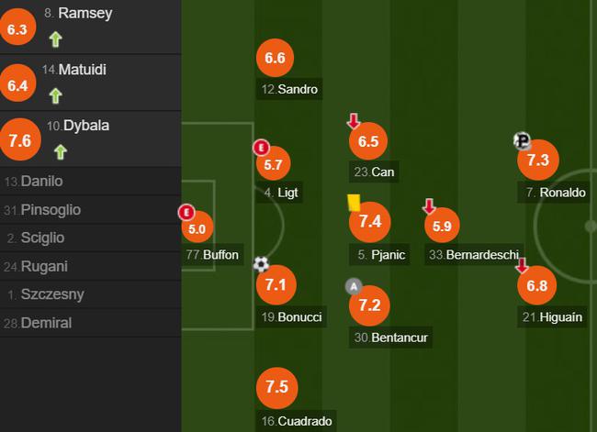Click the green arrow under Matuidi
The width and height of the screenshot is (597, 432).
56,95
